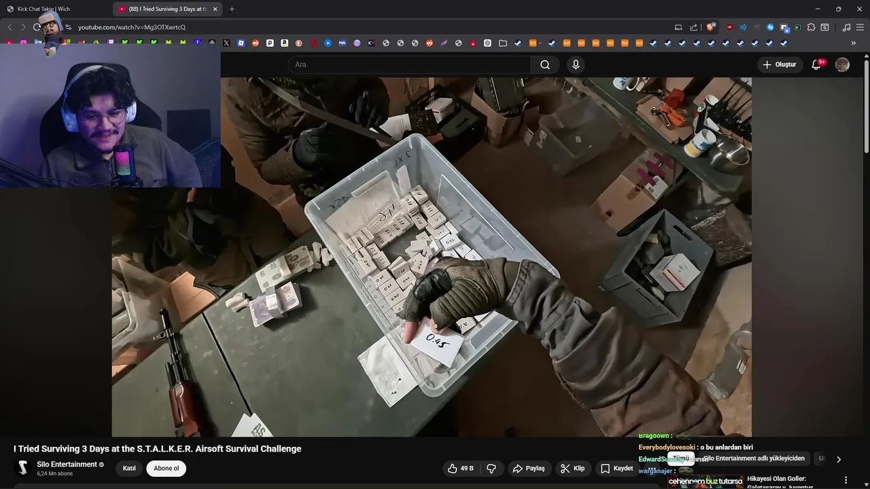The image size is (870, 489).
Task: Click the Klip scissors button
Action: 572,469
